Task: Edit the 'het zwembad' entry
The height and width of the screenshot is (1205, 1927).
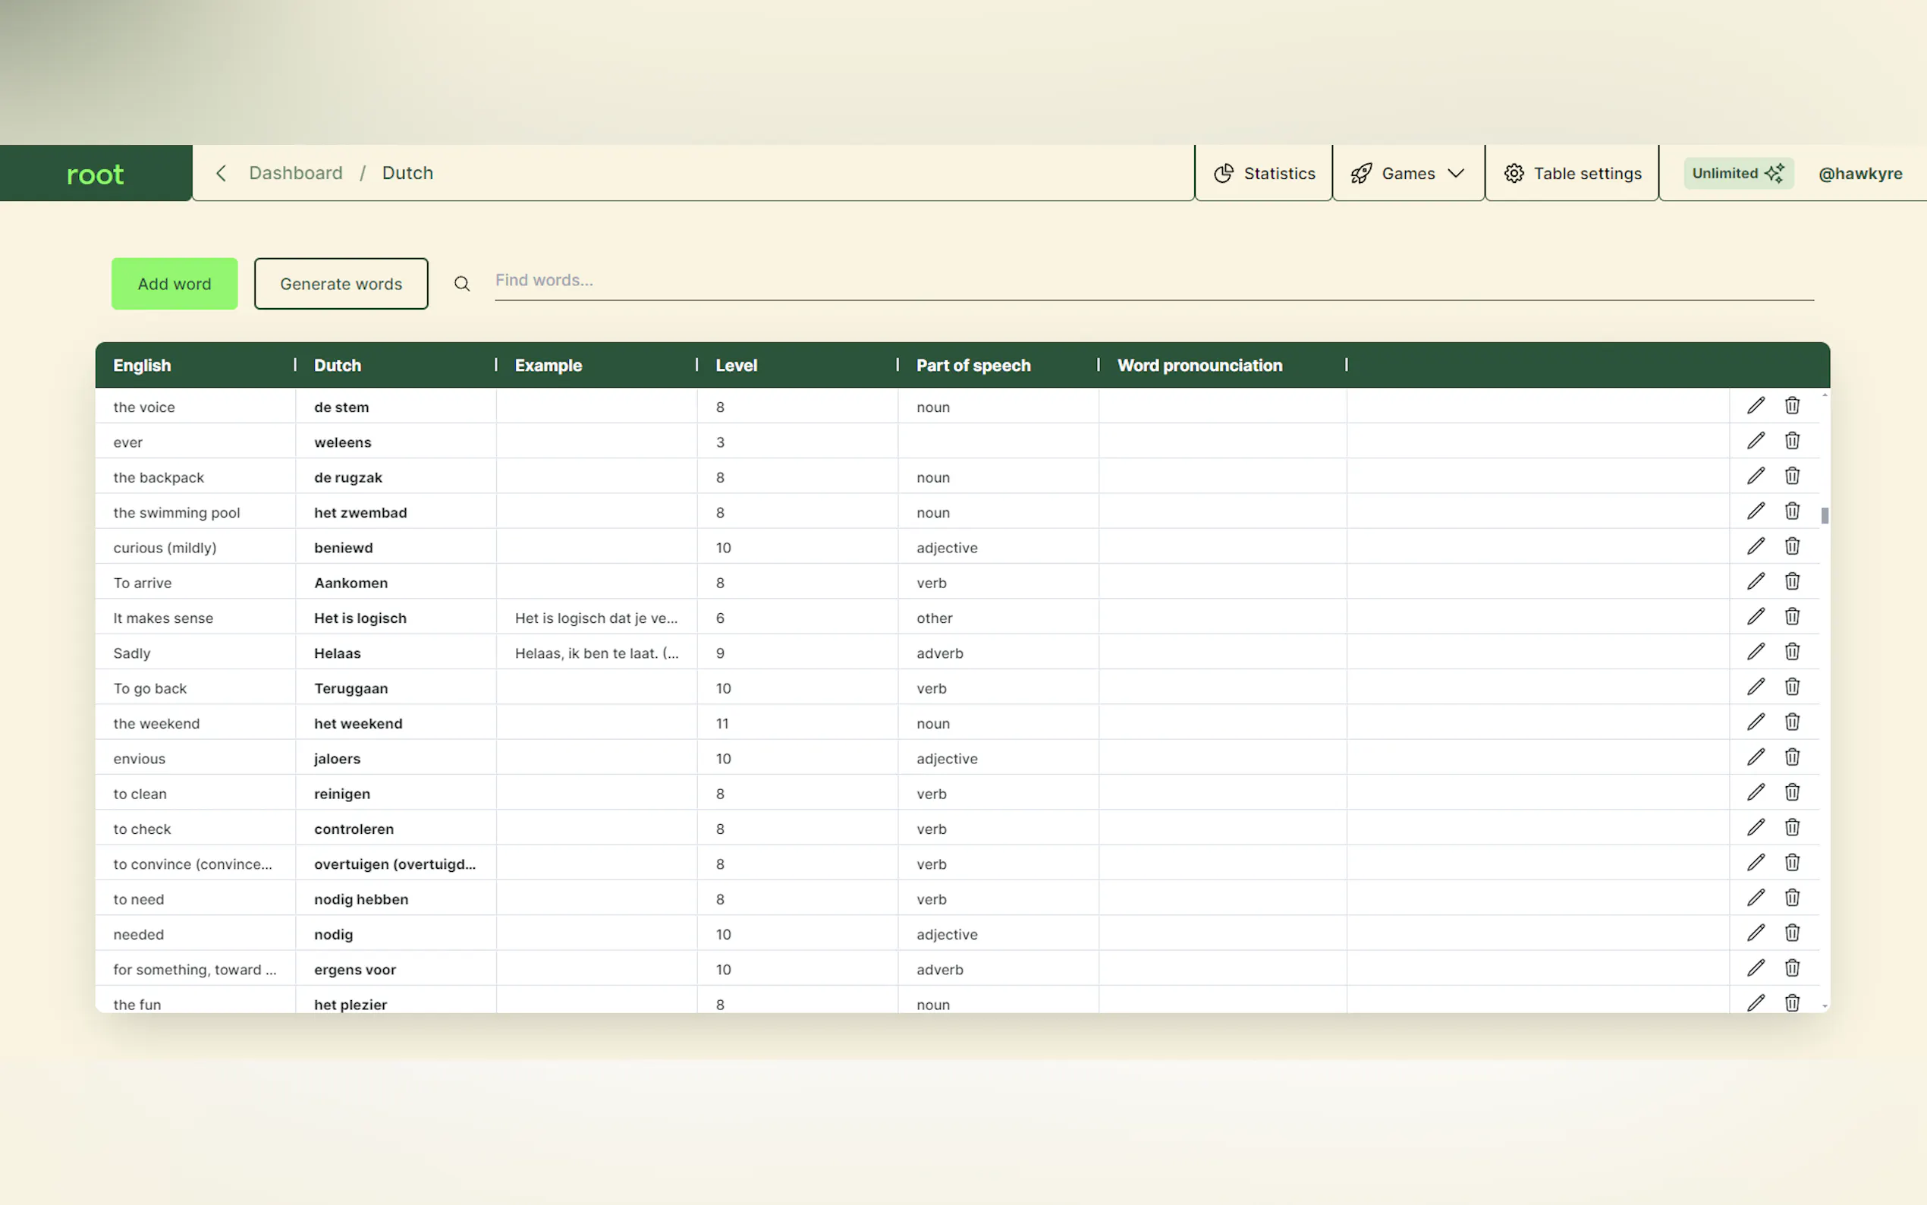Action: 1755,511
